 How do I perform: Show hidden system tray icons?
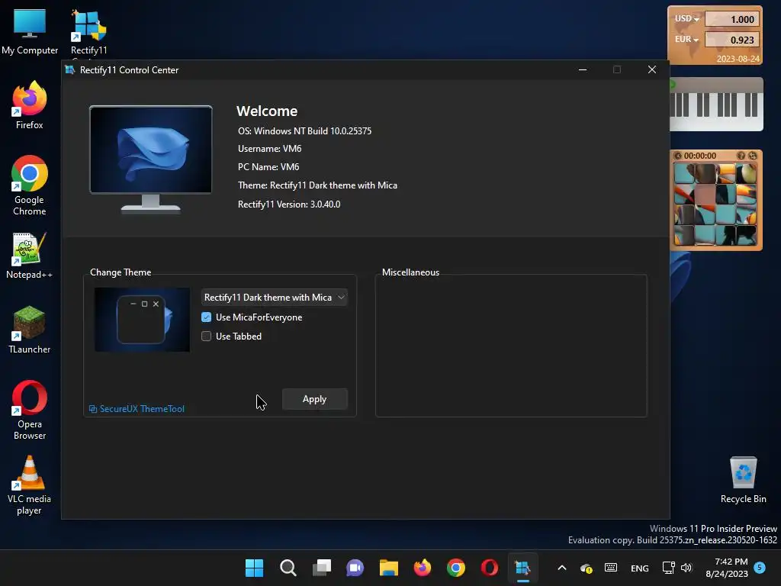[x=562, y=568]
